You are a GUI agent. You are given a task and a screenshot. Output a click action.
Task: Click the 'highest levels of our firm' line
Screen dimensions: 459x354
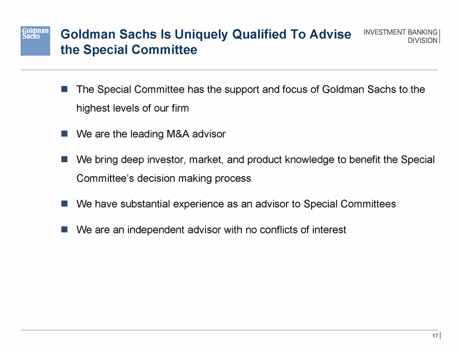132,108
